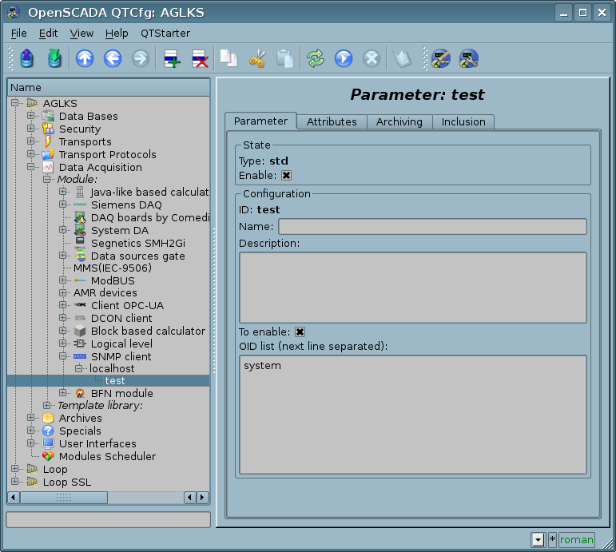This screenshot has height=552, width=616.
Task: Click the roman user button in status bar
Action: pos(576,540)
